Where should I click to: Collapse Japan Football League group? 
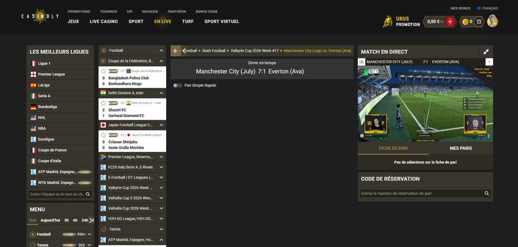click(161, 125)
